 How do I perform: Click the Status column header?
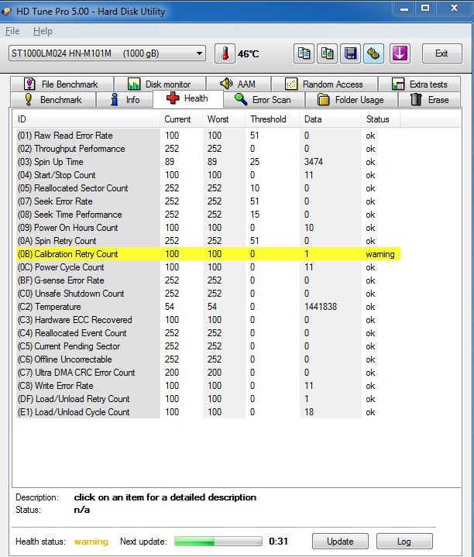(380, 119)
